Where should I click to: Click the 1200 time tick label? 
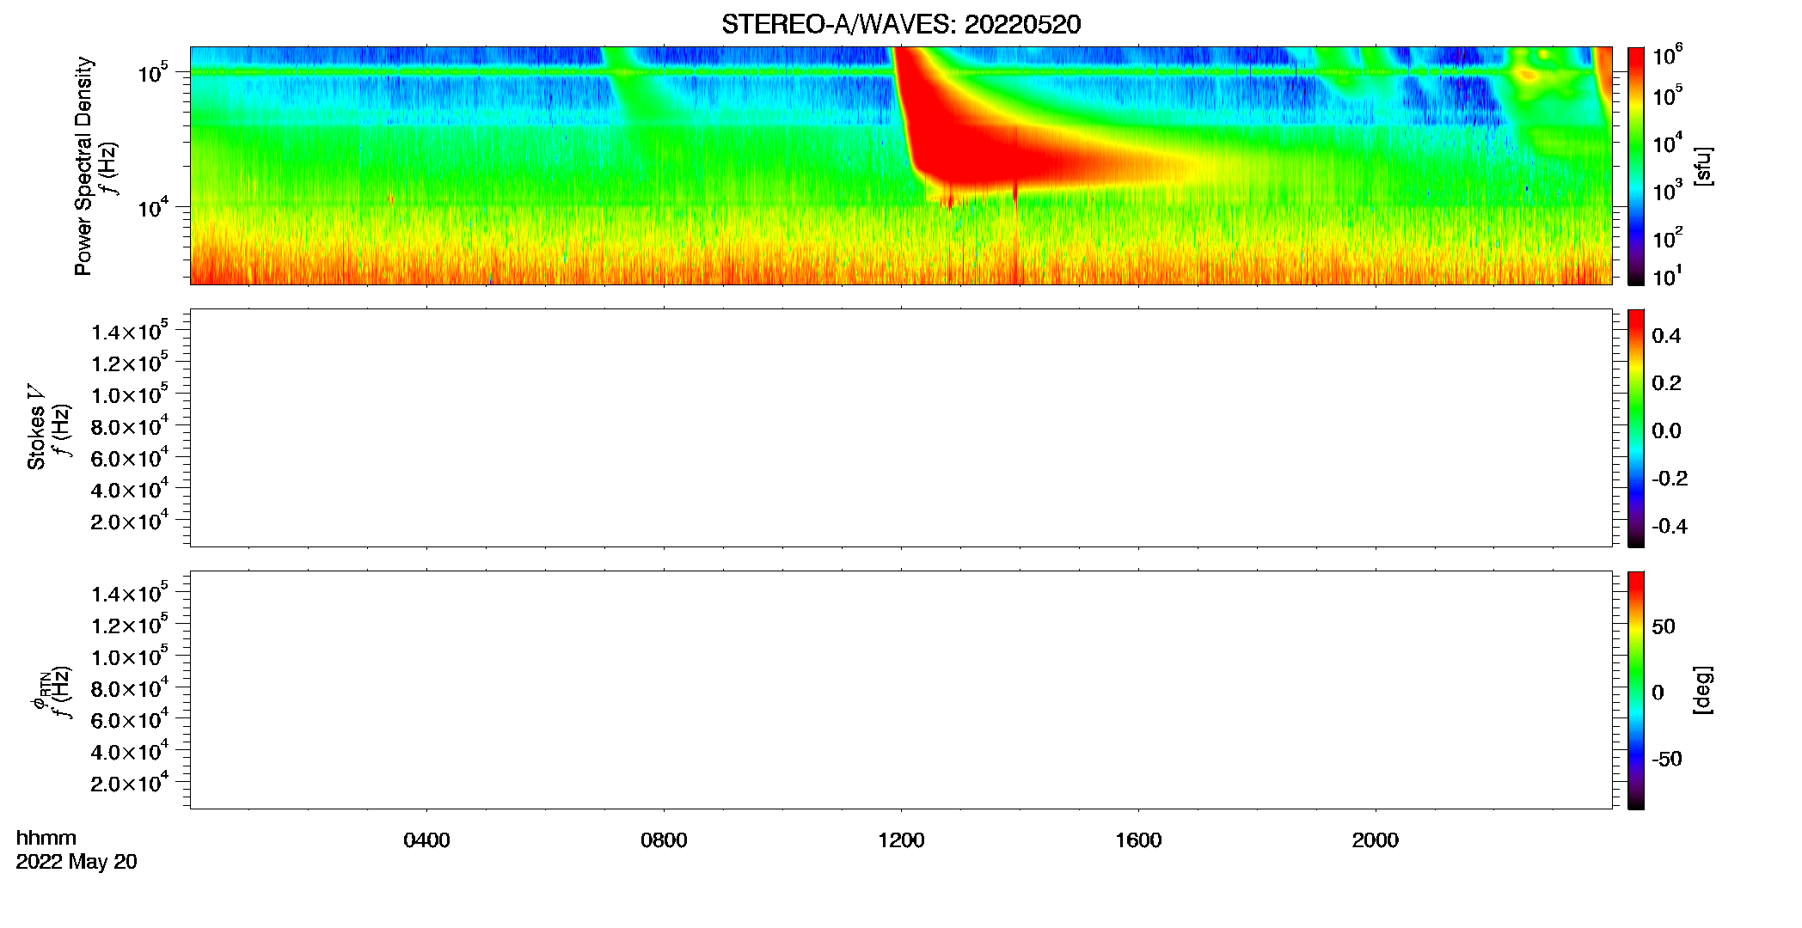[901, 840]
